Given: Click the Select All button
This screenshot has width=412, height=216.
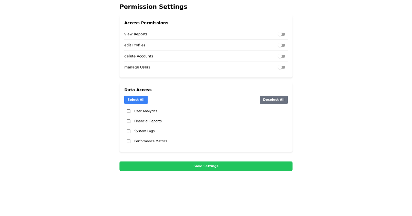Looking at the screenshot, I should pyautogui.click(x=136, y=100).
